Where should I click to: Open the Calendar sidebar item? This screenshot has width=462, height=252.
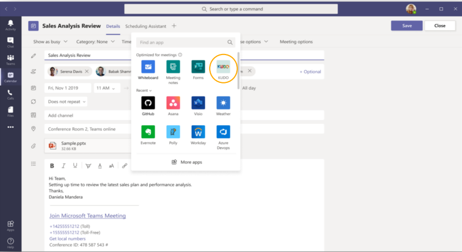pyautogui.click(x=11, y=77)
